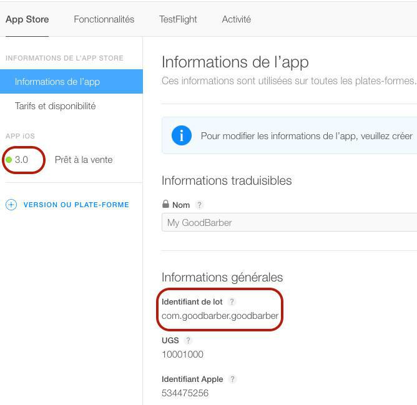The width and height of the screenshot is (417, 405).
Task: Click the blue info icon in the banner
Action: (x=181, y=135)
